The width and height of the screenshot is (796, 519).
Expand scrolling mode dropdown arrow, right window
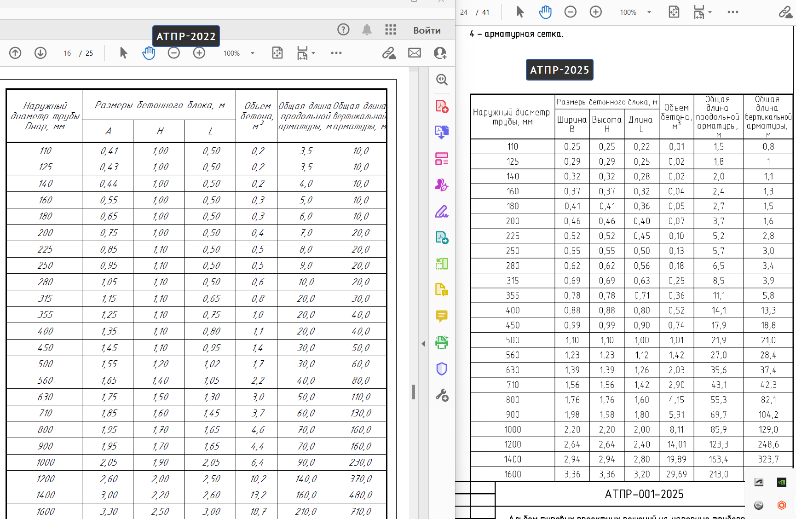point(710,12)
